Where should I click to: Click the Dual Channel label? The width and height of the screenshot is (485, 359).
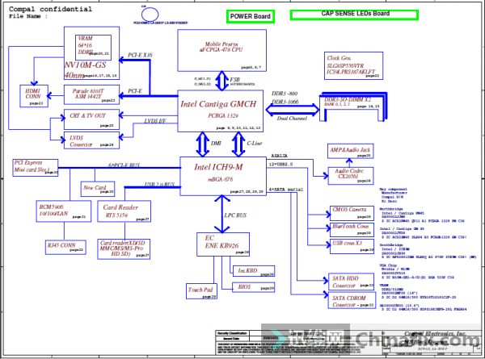tap(292, 119)
